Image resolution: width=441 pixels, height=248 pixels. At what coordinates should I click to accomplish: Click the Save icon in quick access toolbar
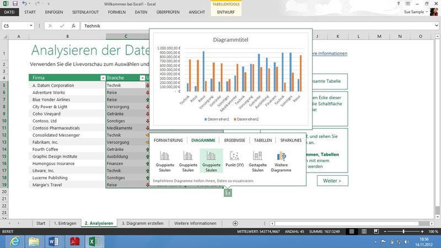15,4
